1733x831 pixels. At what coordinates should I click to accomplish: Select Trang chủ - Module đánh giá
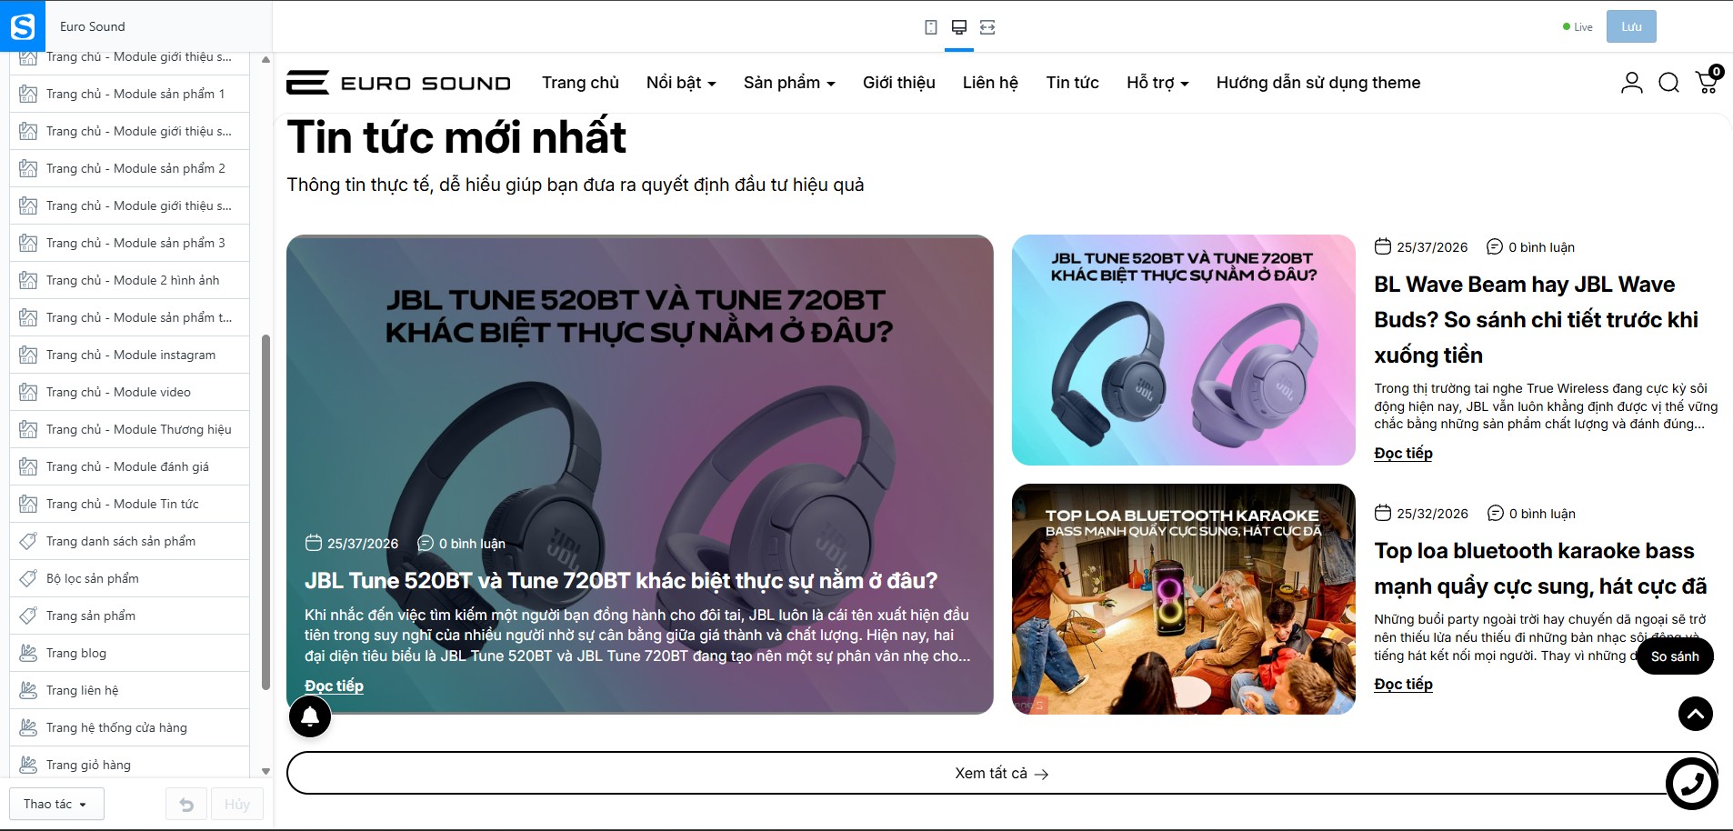[x=129, y=466]
